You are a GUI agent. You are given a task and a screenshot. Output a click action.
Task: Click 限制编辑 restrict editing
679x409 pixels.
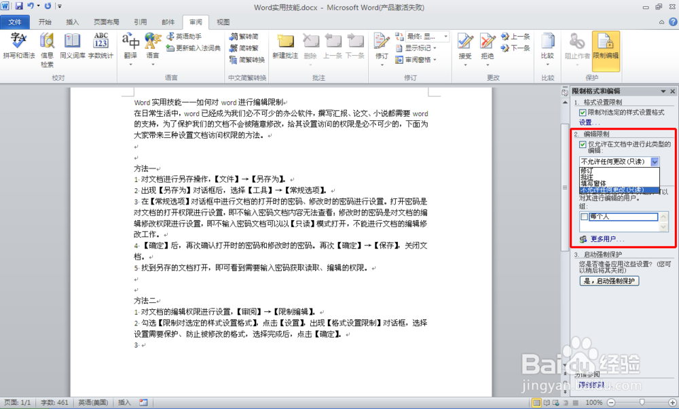click(x=606, y=51)
